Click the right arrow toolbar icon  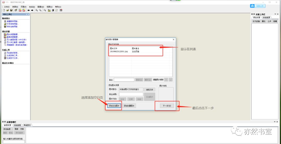(x=32, y=10)
